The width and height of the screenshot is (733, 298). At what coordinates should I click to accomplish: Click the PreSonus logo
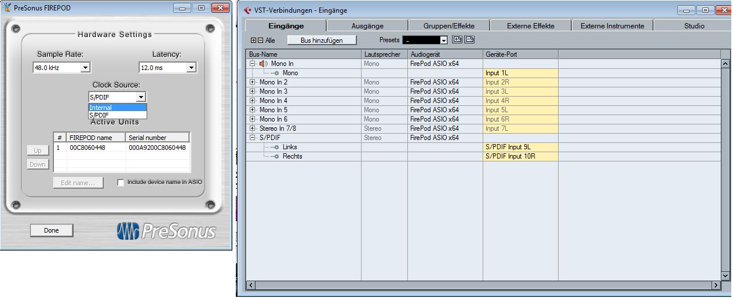tap(166, 231)
